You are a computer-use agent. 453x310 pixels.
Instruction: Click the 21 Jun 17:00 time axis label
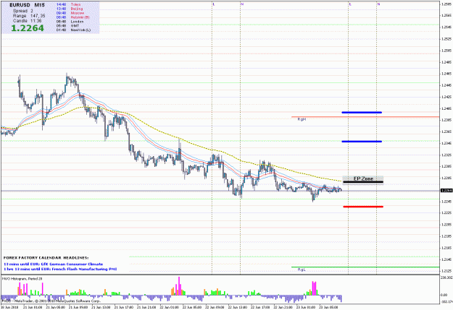(x=124, y=307)
